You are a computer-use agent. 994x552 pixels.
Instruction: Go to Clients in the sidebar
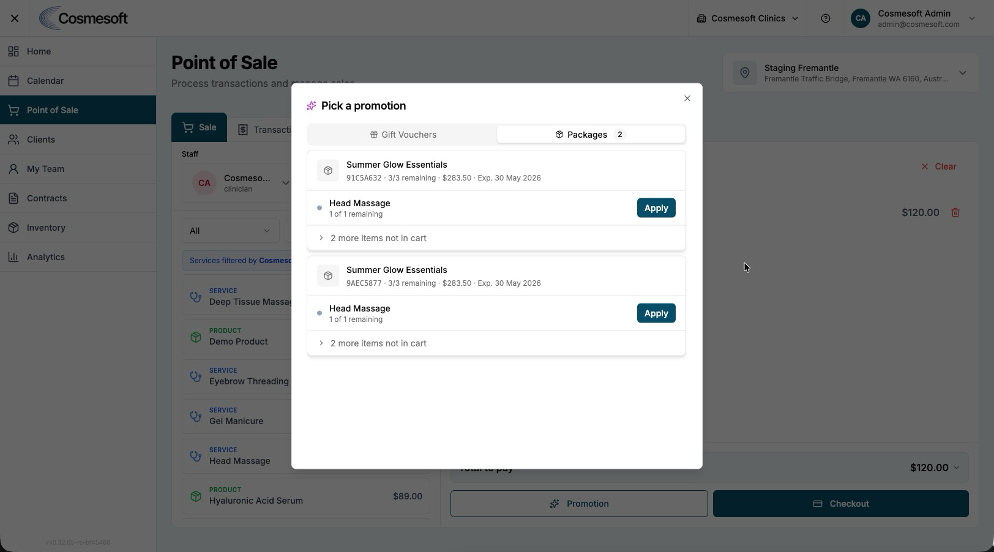pos(78,140)
